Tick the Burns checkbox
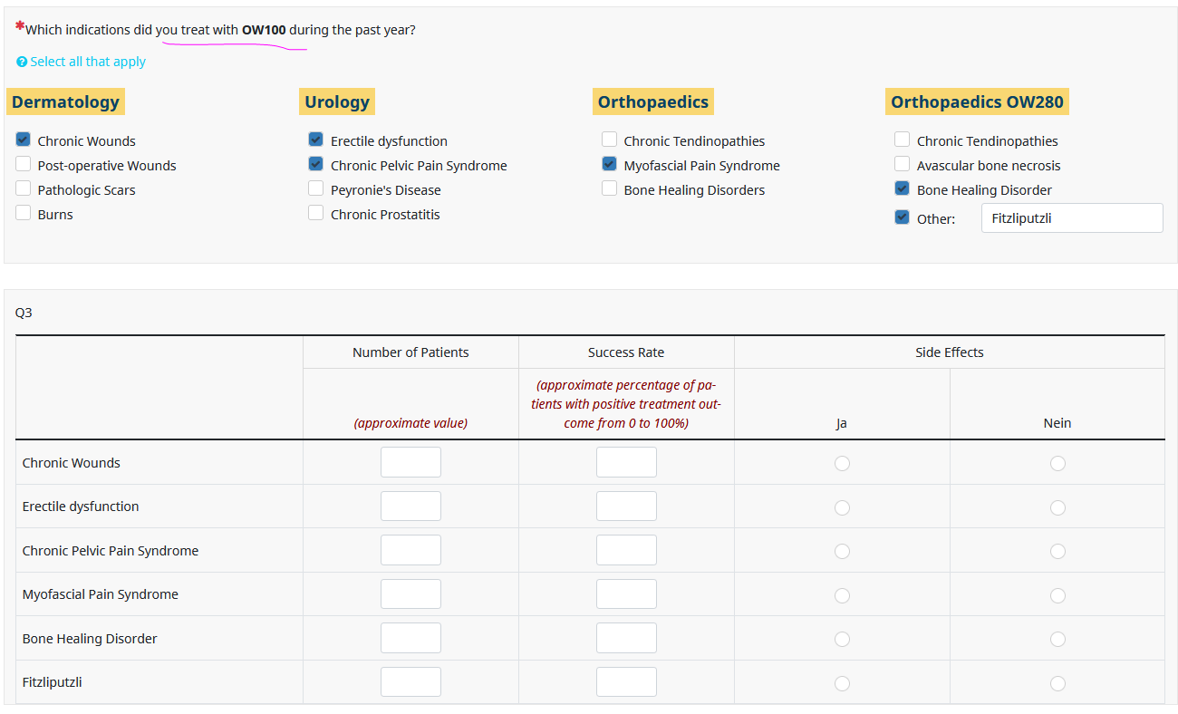 point(24,213)
